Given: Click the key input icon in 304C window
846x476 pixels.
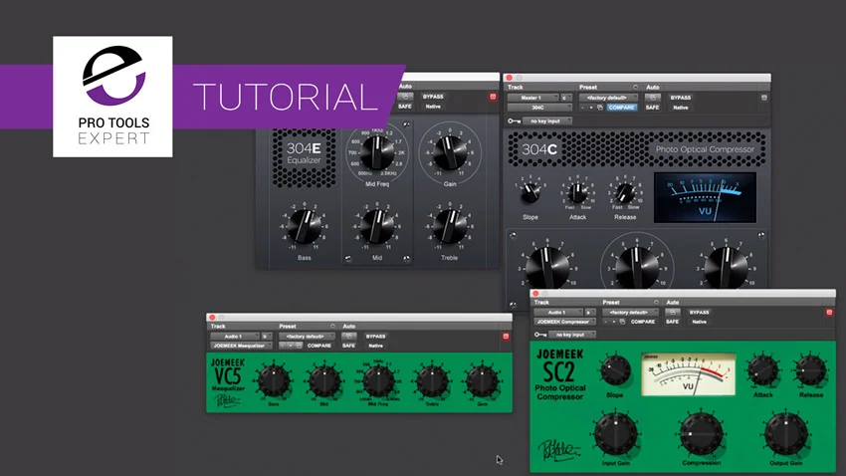Looking at the screenshot, I should click(514, 120).
